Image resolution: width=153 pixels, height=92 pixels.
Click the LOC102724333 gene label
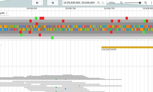point(109,50)
